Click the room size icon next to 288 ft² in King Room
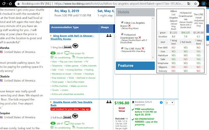209x130 pixels. pyautogui.click(x=53, y=53)
